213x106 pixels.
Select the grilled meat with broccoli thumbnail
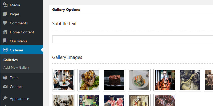click(89, 80)
